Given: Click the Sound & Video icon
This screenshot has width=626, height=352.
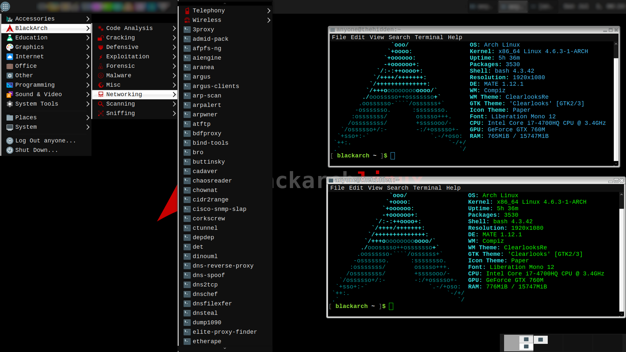Looking at the screenshot, I should tap(10, 95).
